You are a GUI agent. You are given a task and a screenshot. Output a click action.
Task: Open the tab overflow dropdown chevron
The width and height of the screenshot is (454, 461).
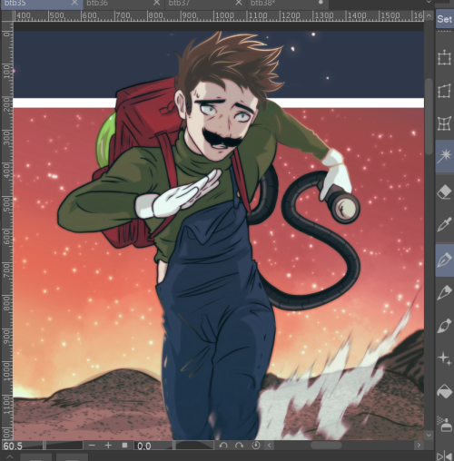[429, 2]
